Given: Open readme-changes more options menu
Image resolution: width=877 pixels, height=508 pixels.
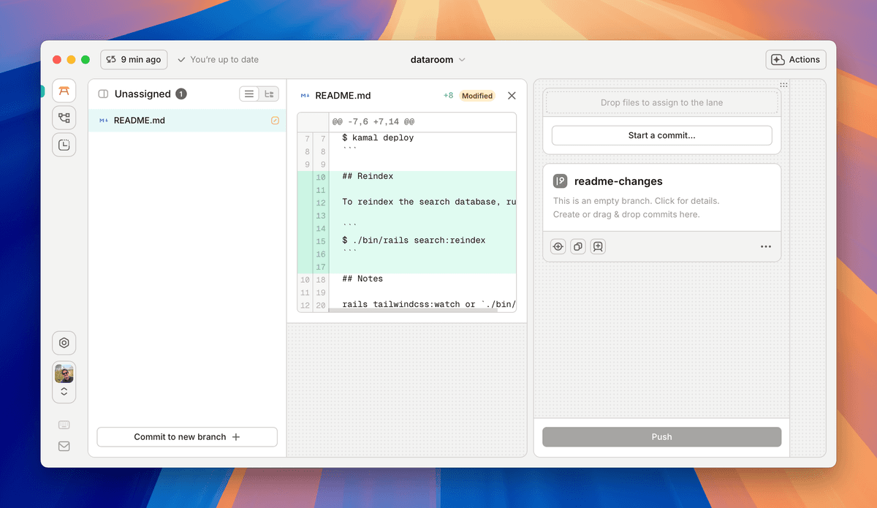Looking at the screenshot, I should pos(765,247).
